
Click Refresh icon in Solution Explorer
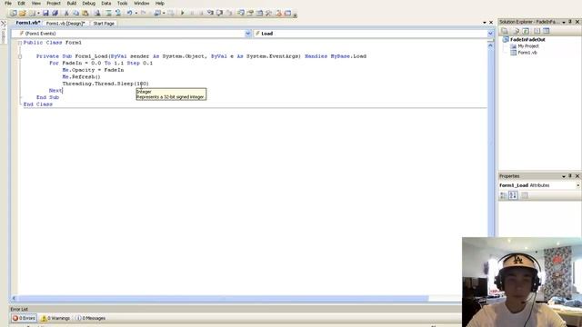[526, 31]
